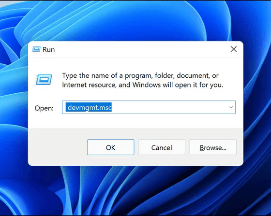Click the desktop wallpaper above the Run dialog
The height and width of the screenshot is (216, 271).
click(135, 21)
